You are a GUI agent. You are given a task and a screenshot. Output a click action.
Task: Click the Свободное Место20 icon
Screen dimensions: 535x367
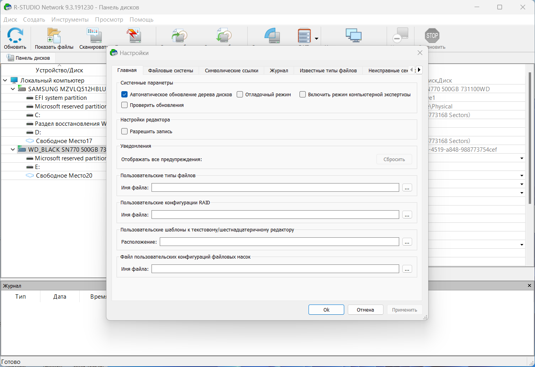(x=30, y=175)
